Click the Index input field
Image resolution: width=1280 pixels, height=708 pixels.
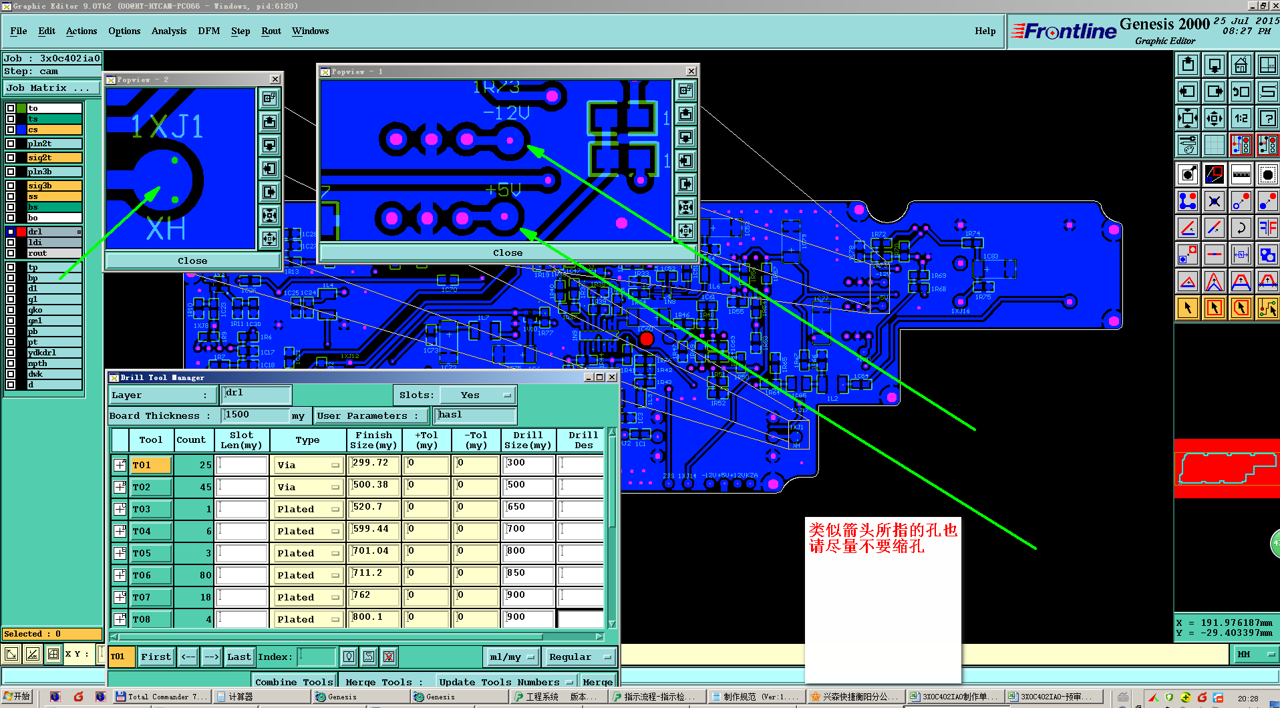[x=317, y=657]
